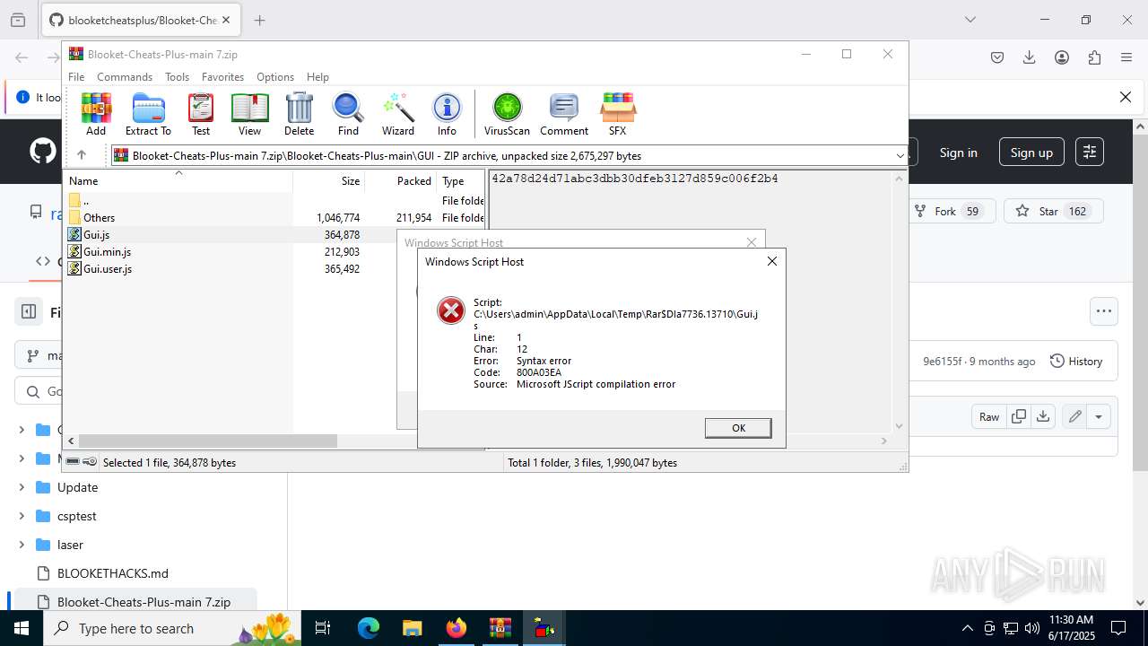Open File Explorer from taskbar

click(412, 628)
